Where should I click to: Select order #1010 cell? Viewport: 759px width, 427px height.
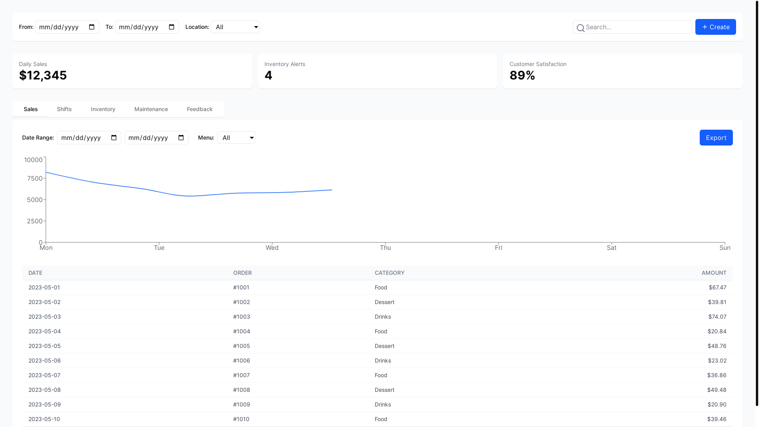coord(241,419)
